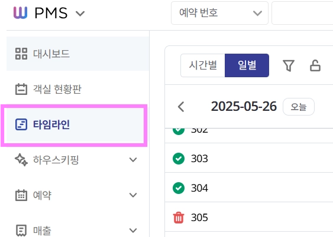This screenshot has height=237, width=333.
Task: Open the 예약 번호 dropdown
Action: [x=219, y=13]
